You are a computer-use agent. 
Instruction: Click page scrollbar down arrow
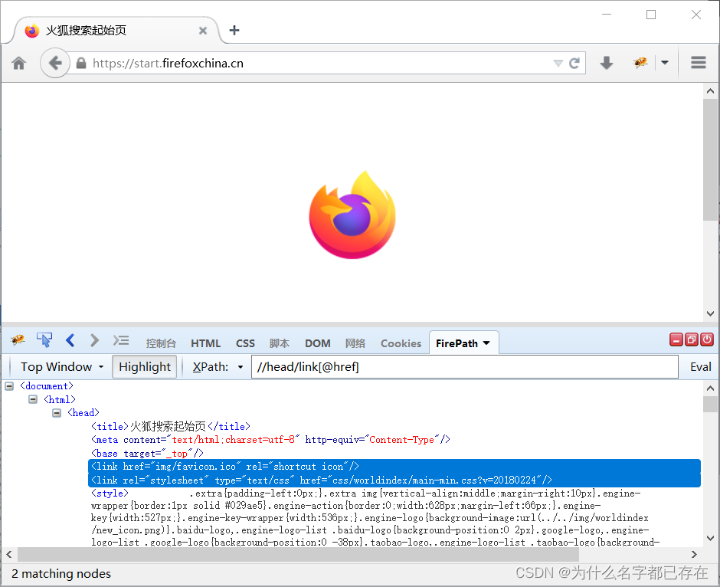point(710,313)
